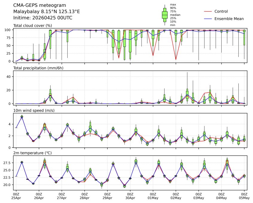Click the box plot legend symbol
The image size is (253, 203).
(164, 15)
